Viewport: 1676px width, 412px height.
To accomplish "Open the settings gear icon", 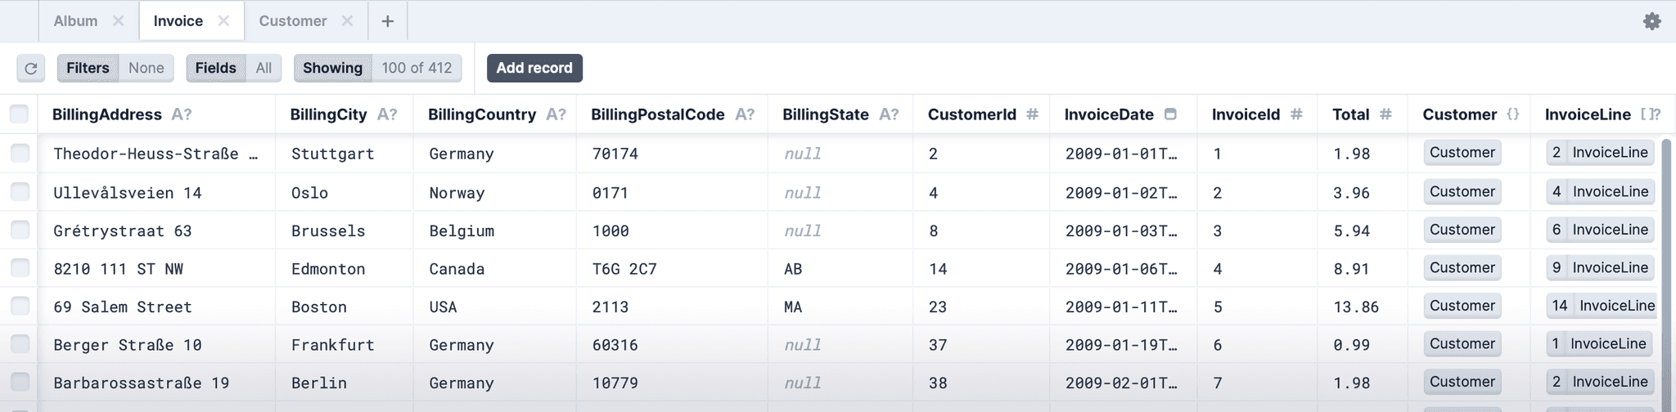I will [x=1651, y=21].
